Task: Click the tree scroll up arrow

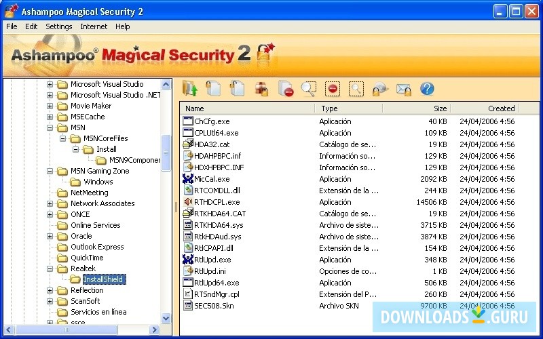Action: pos(166,84)
